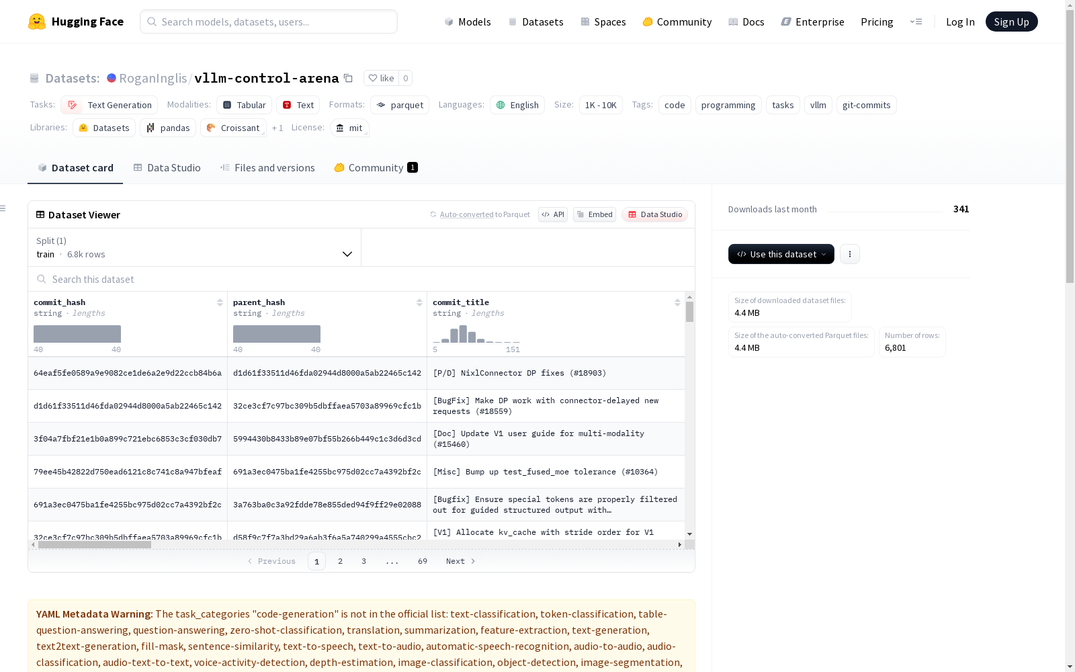The height and width of the screenshot is (672, 1075).
Task: Switch to the Data Studio tab
Action: coord(167,167)
